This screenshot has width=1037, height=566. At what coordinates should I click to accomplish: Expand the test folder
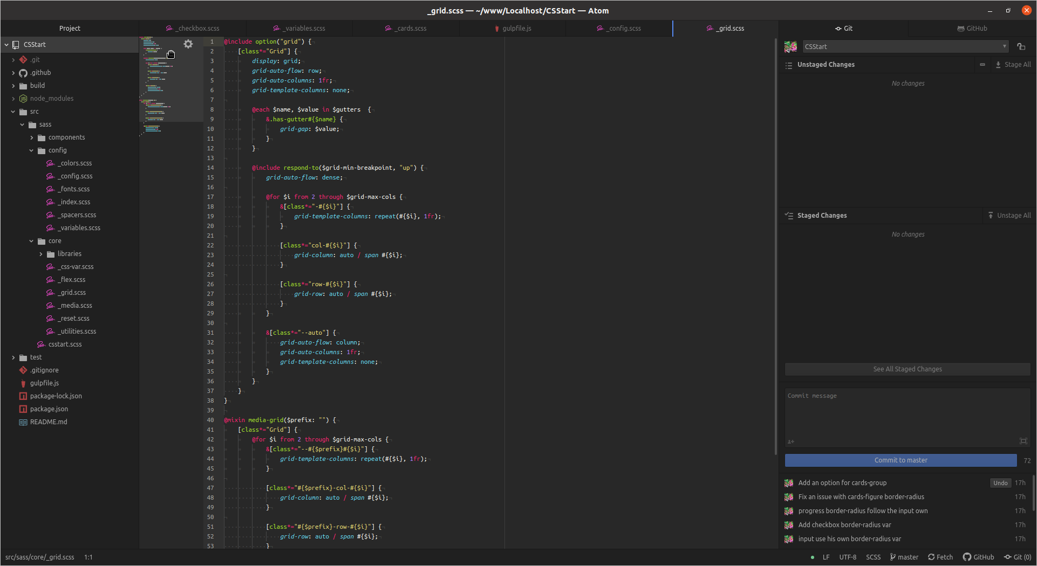click(x=13, y=357)
